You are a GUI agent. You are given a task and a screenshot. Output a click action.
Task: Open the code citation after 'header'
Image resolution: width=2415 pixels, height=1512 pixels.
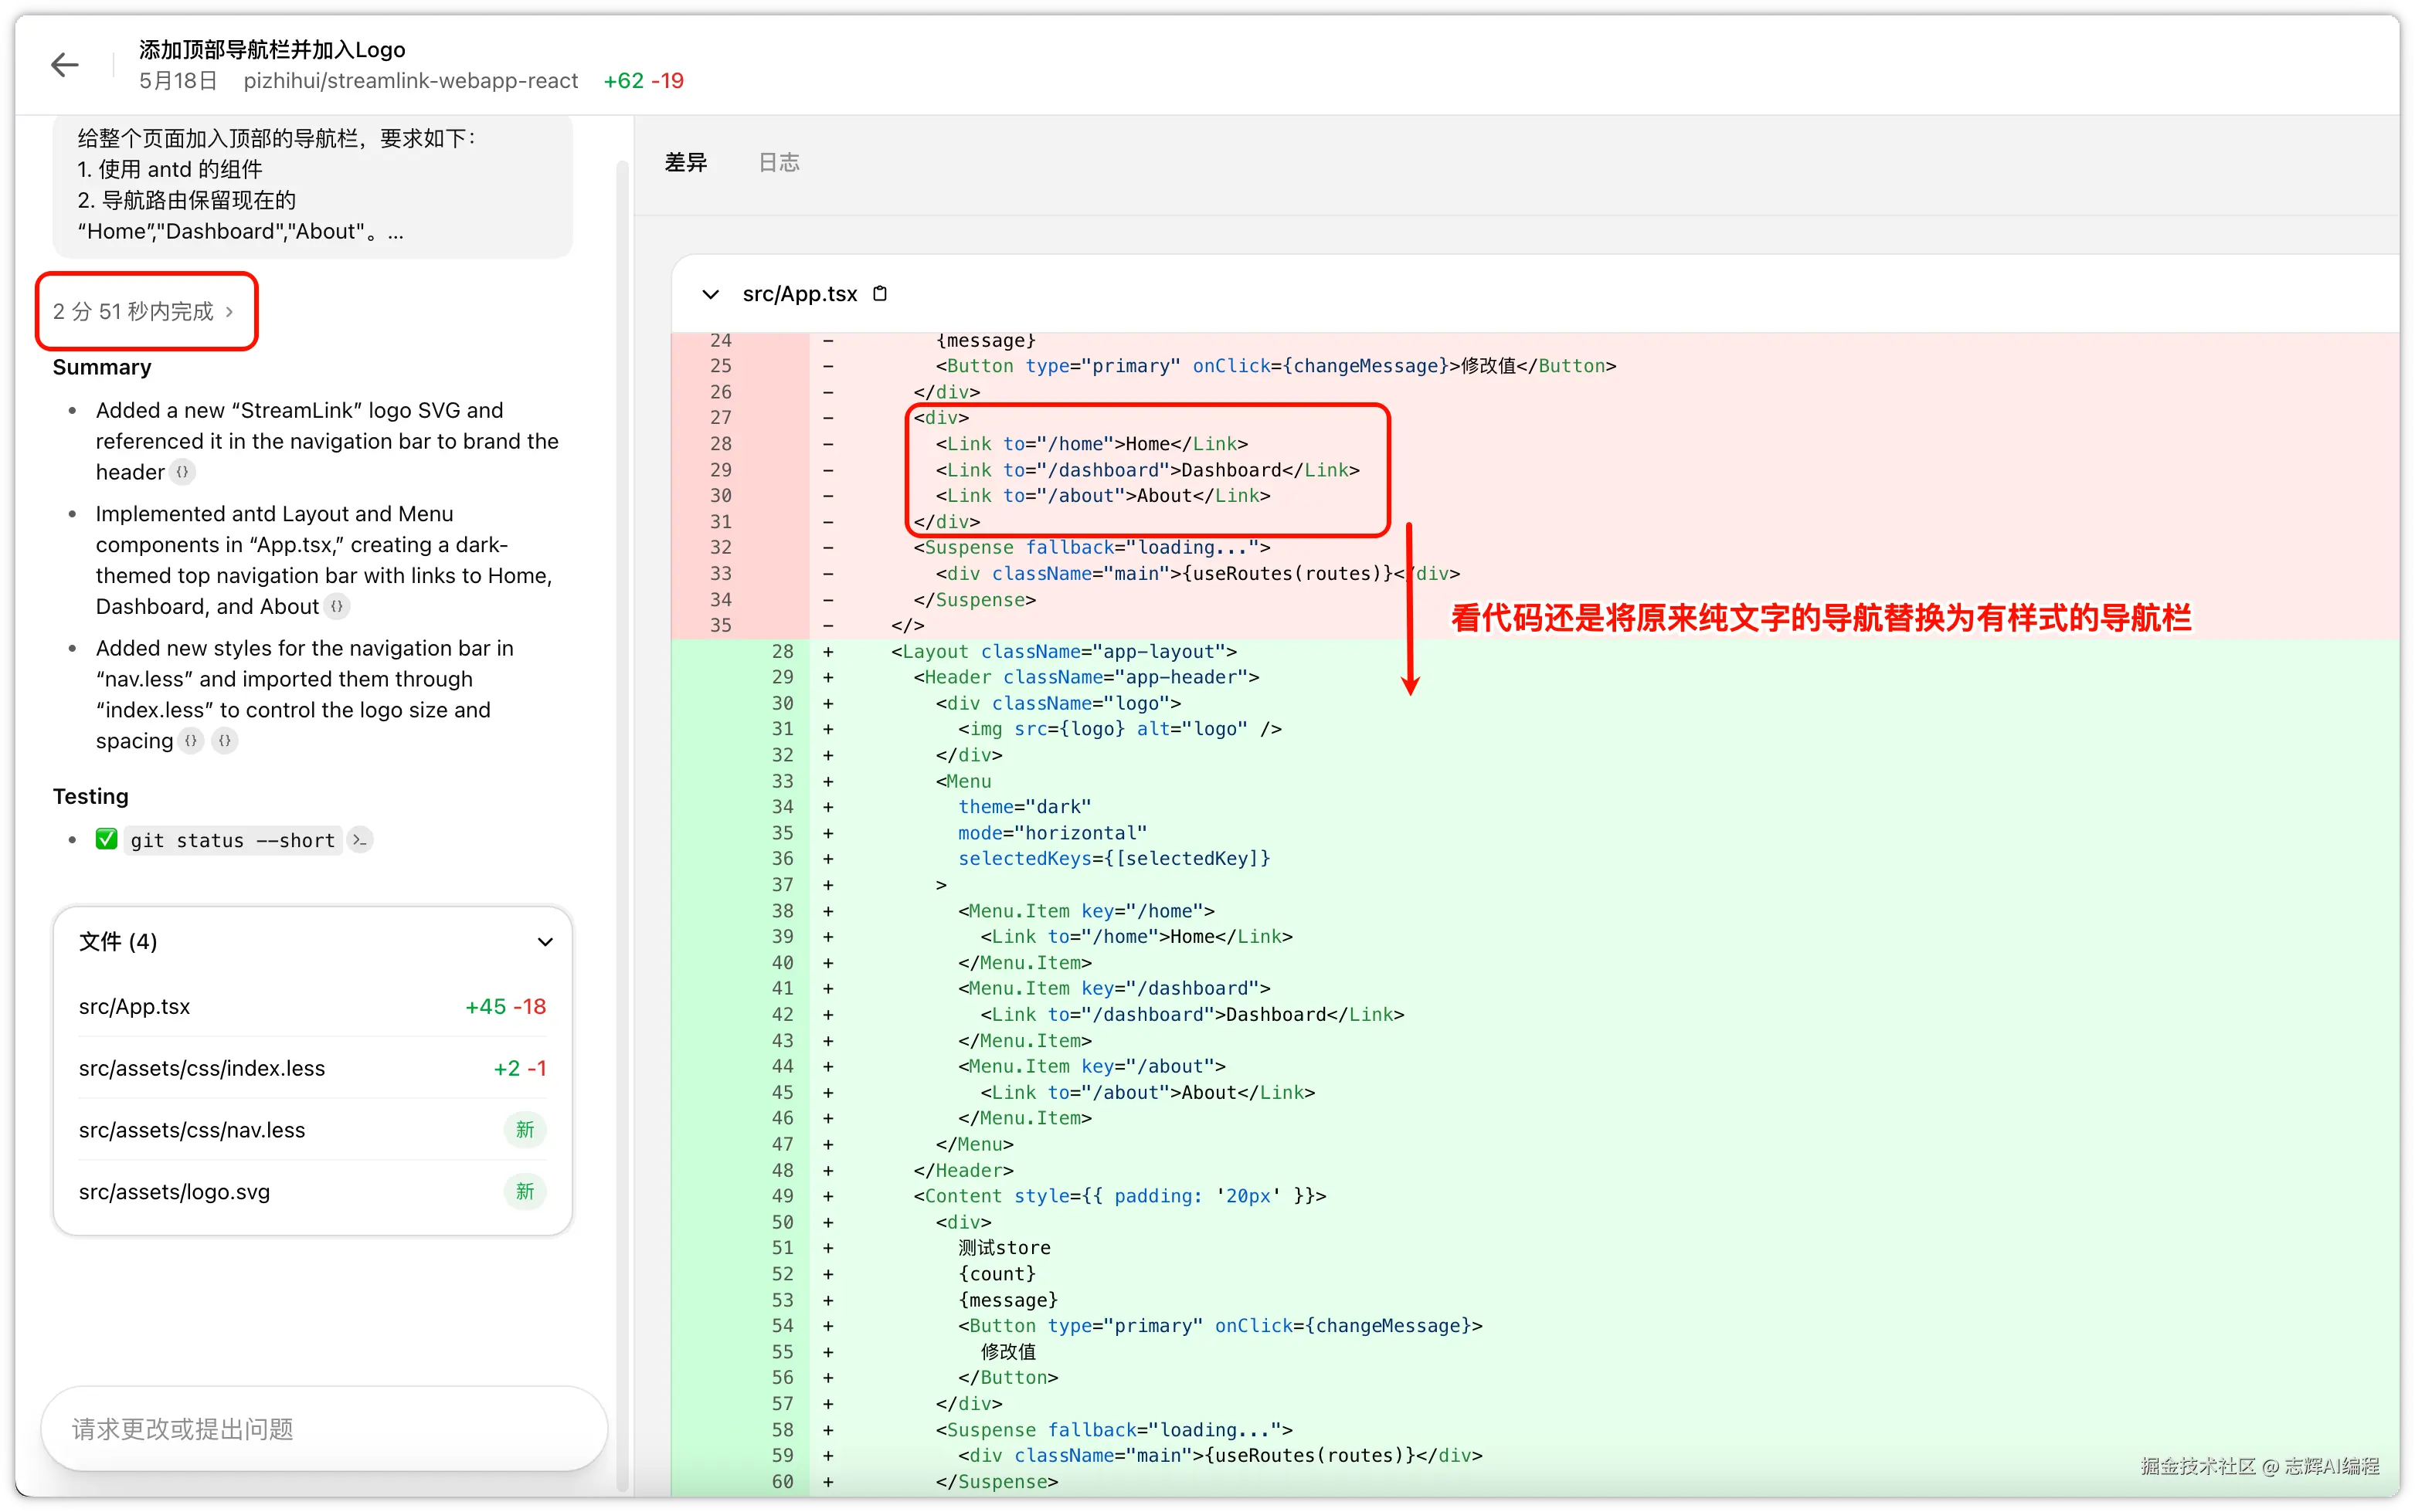point(182,472)
